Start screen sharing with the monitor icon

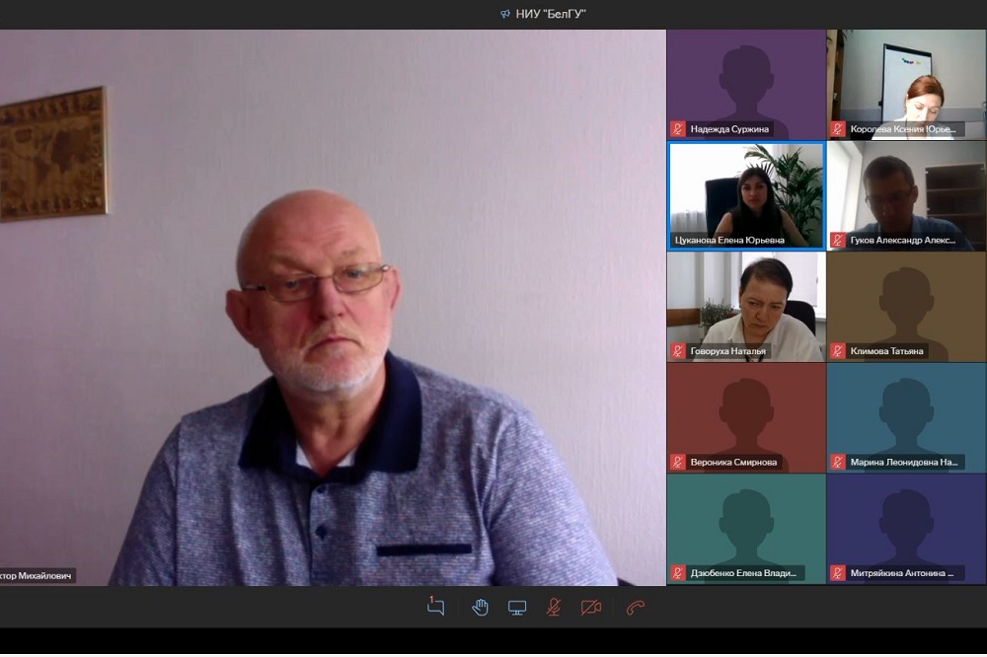(517, 607)
